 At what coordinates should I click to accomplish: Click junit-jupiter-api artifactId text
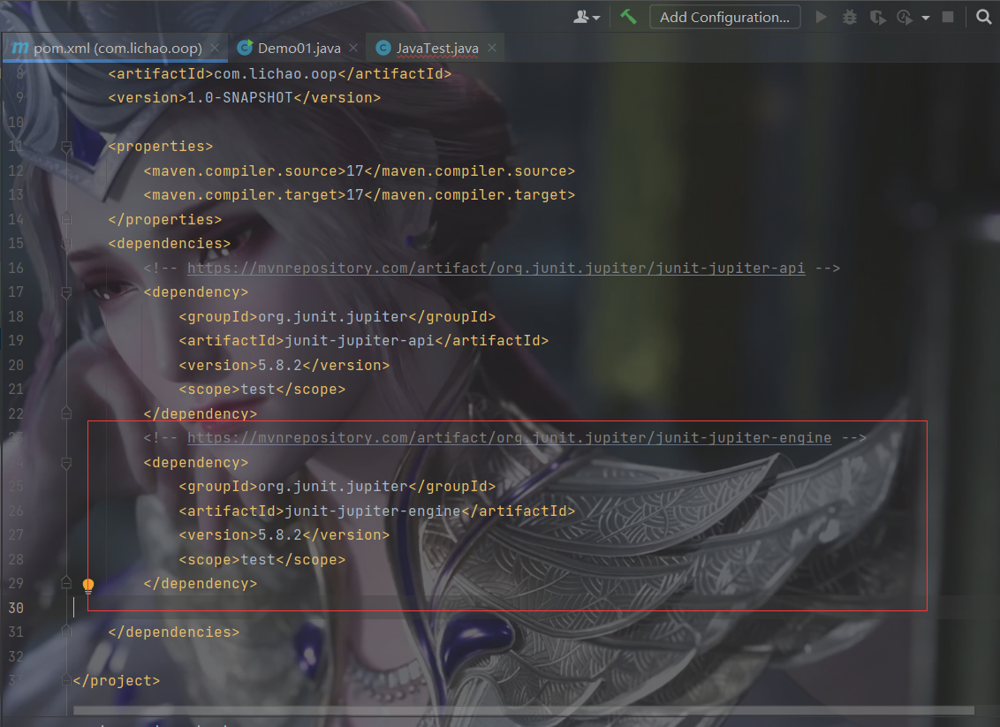(x=359, y=341)
